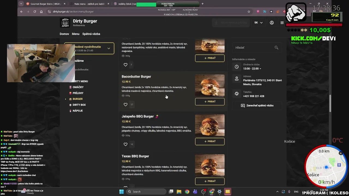Click the Baconbutter Burger title
The image size is (349, 196).
click(136, 77)
